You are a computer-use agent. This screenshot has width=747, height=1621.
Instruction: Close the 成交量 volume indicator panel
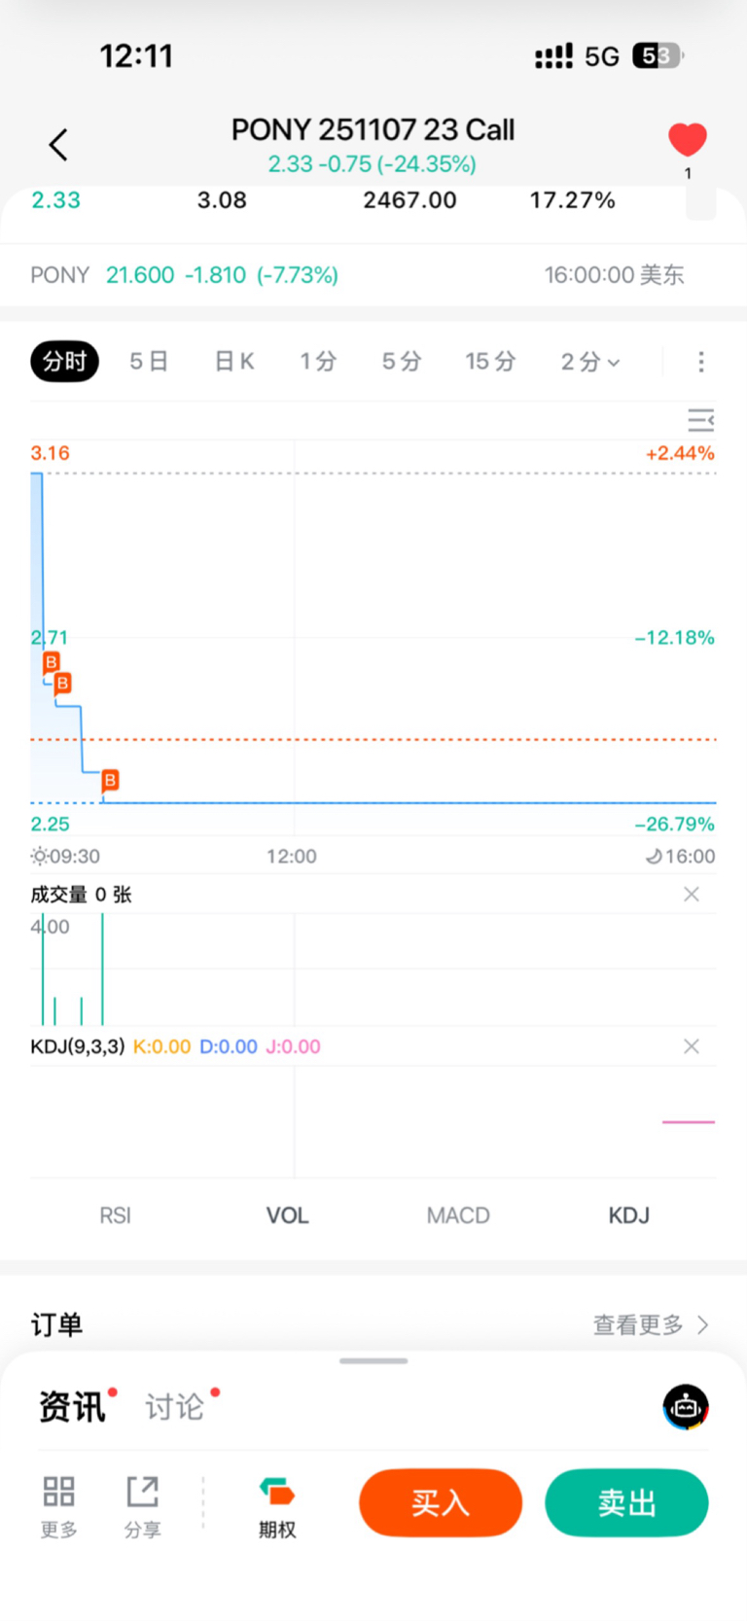(691, 894)
